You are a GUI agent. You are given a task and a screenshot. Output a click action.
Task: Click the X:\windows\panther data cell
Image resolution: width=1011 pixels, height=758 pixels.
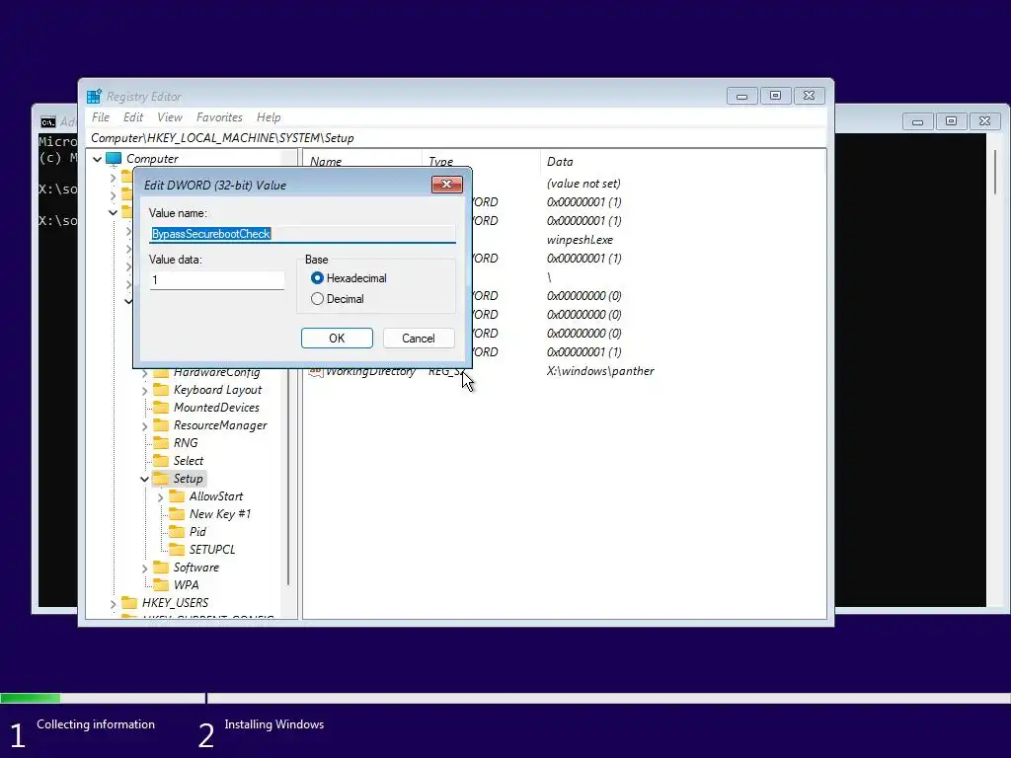(600, 371)
